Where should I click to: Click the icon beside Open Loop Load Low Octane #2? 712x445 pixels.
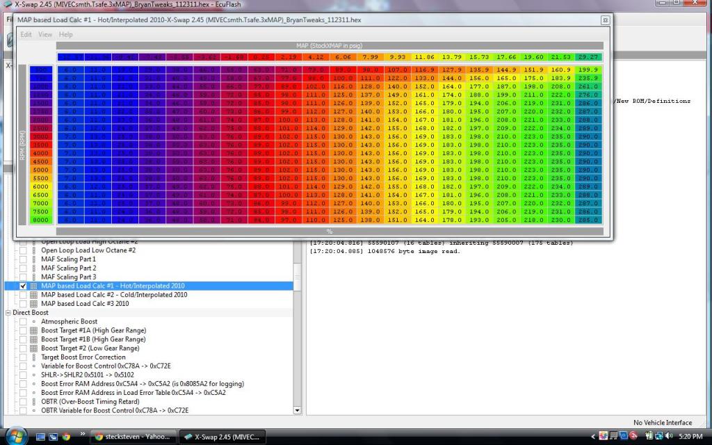33,250
